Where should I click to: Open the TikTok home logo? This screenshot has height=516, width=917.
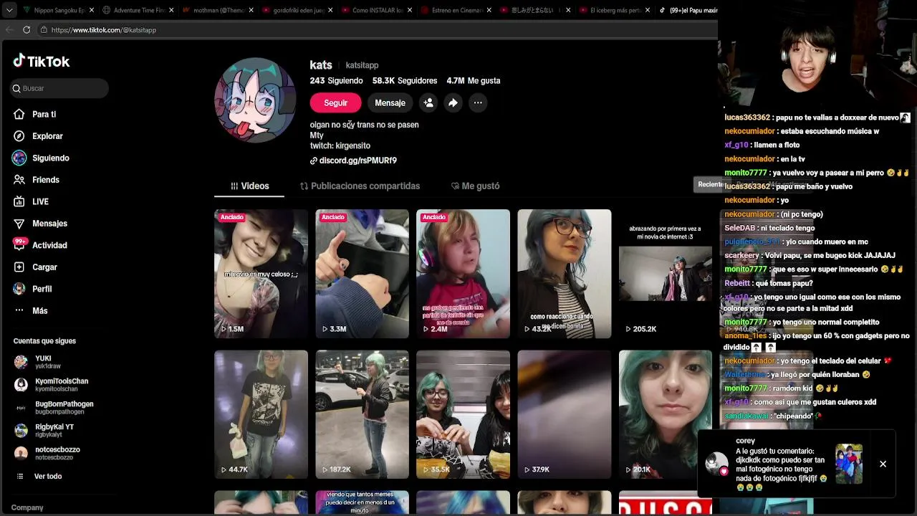point(42,62)
